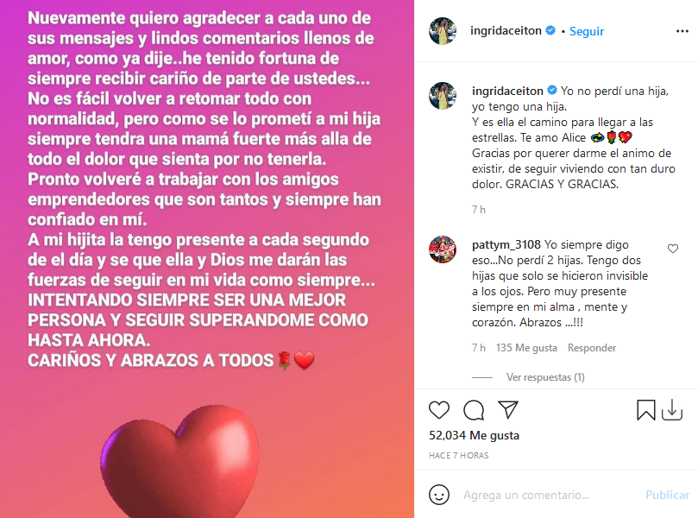Click the Publicar button
The image size is (698, 518).
667,495
